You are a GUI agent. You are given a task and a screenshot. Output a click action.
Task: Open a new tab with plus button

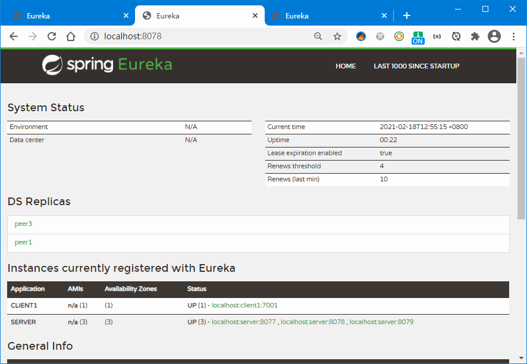point(407,15)
